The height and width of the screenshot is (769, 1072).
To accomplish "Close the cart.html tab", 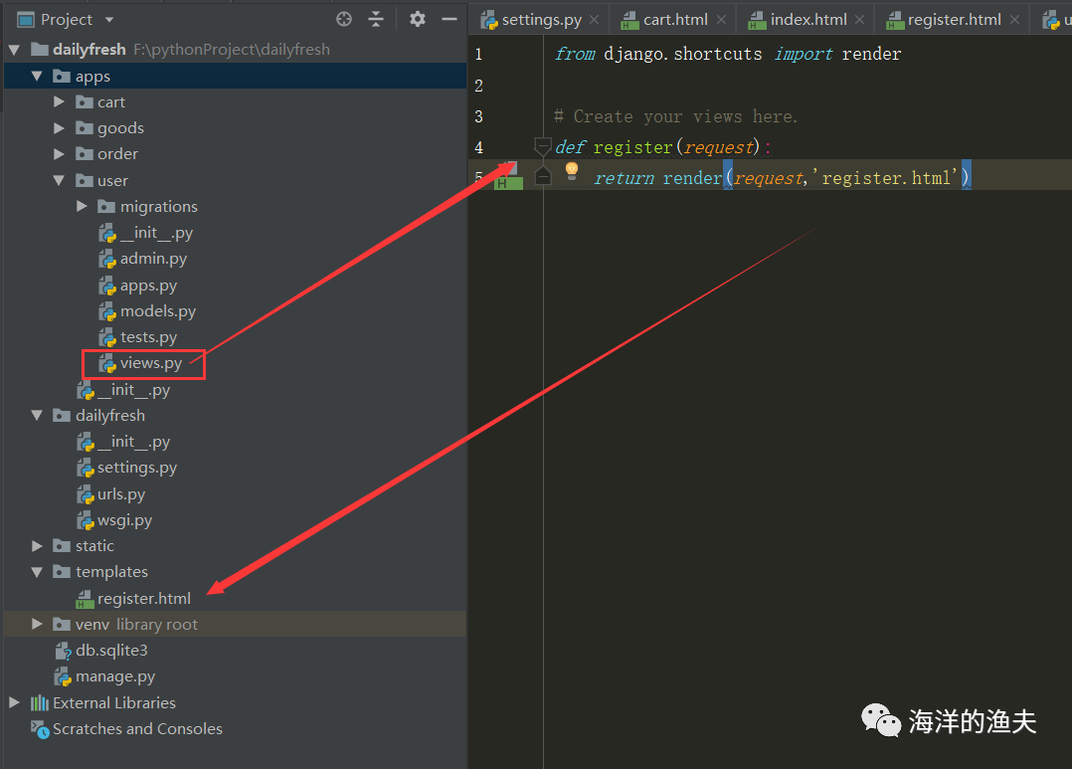I will pos(721,20).
